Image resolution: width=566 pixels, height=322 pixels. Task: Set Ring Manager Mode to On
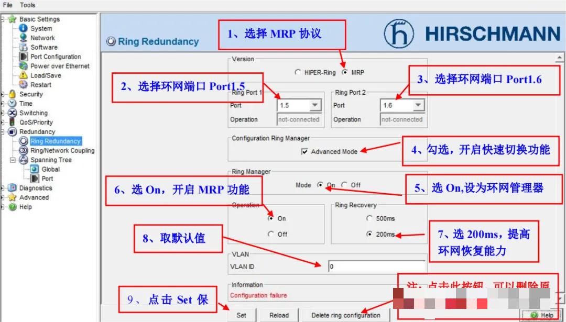click(x=320, y=185)
